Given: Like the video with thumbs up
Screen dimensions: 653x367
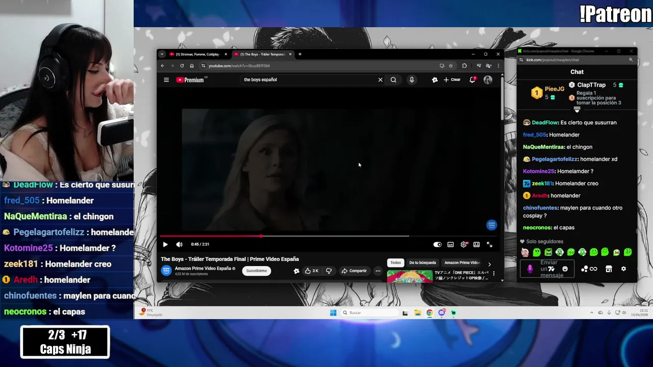Looking at the screenshot, I should point(312,271).
